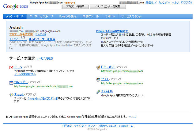The width and height of the screenshot is (196, 131).
Task: Click the Postini サービス text line
Action: (110, 38)
